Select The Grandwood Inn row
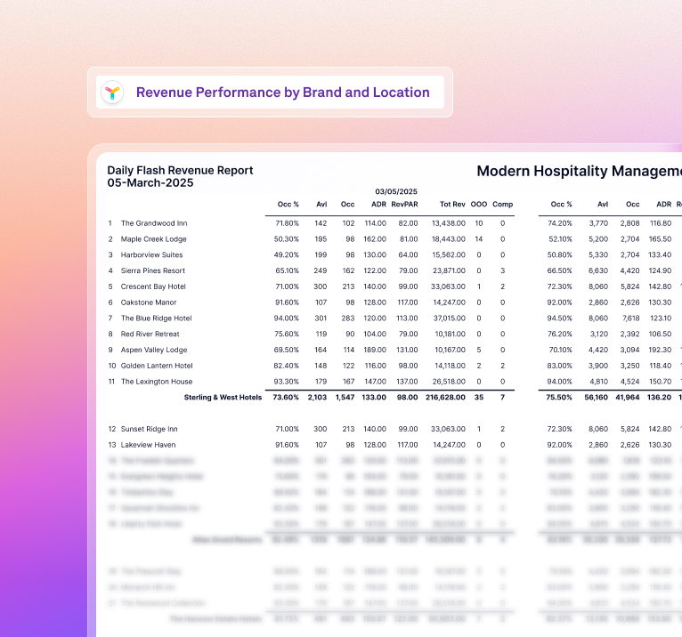Image resolution: width=682 pixels, height=637 pixels. point(153,223)
